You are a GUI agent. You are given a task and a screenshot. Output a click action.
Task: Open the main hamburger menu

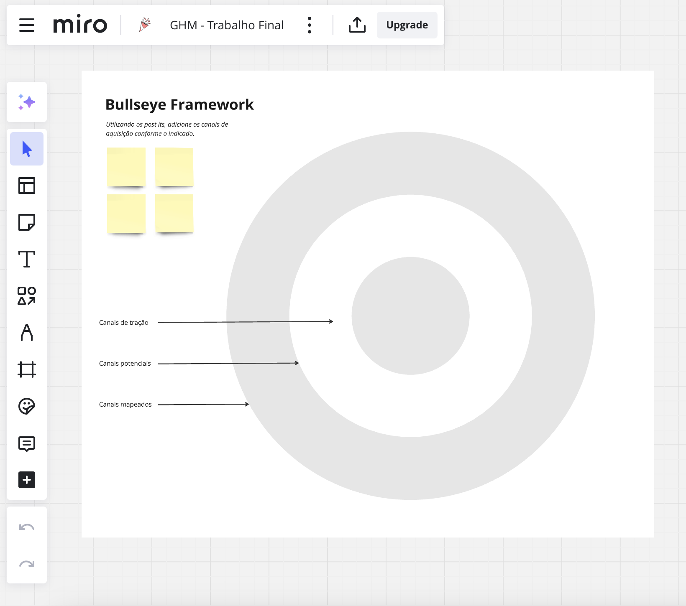tap(26, 25)
